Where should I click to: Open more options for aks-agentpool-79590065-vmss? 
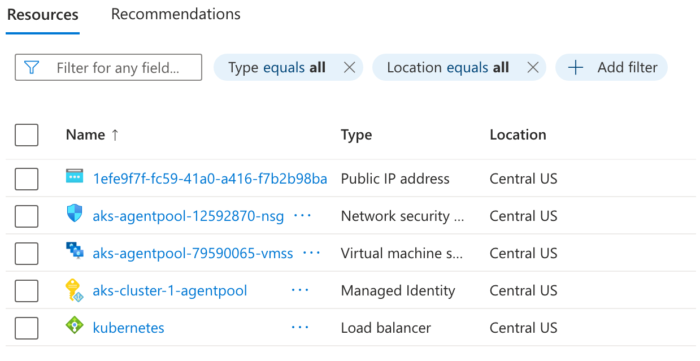(x=312, y=253)
